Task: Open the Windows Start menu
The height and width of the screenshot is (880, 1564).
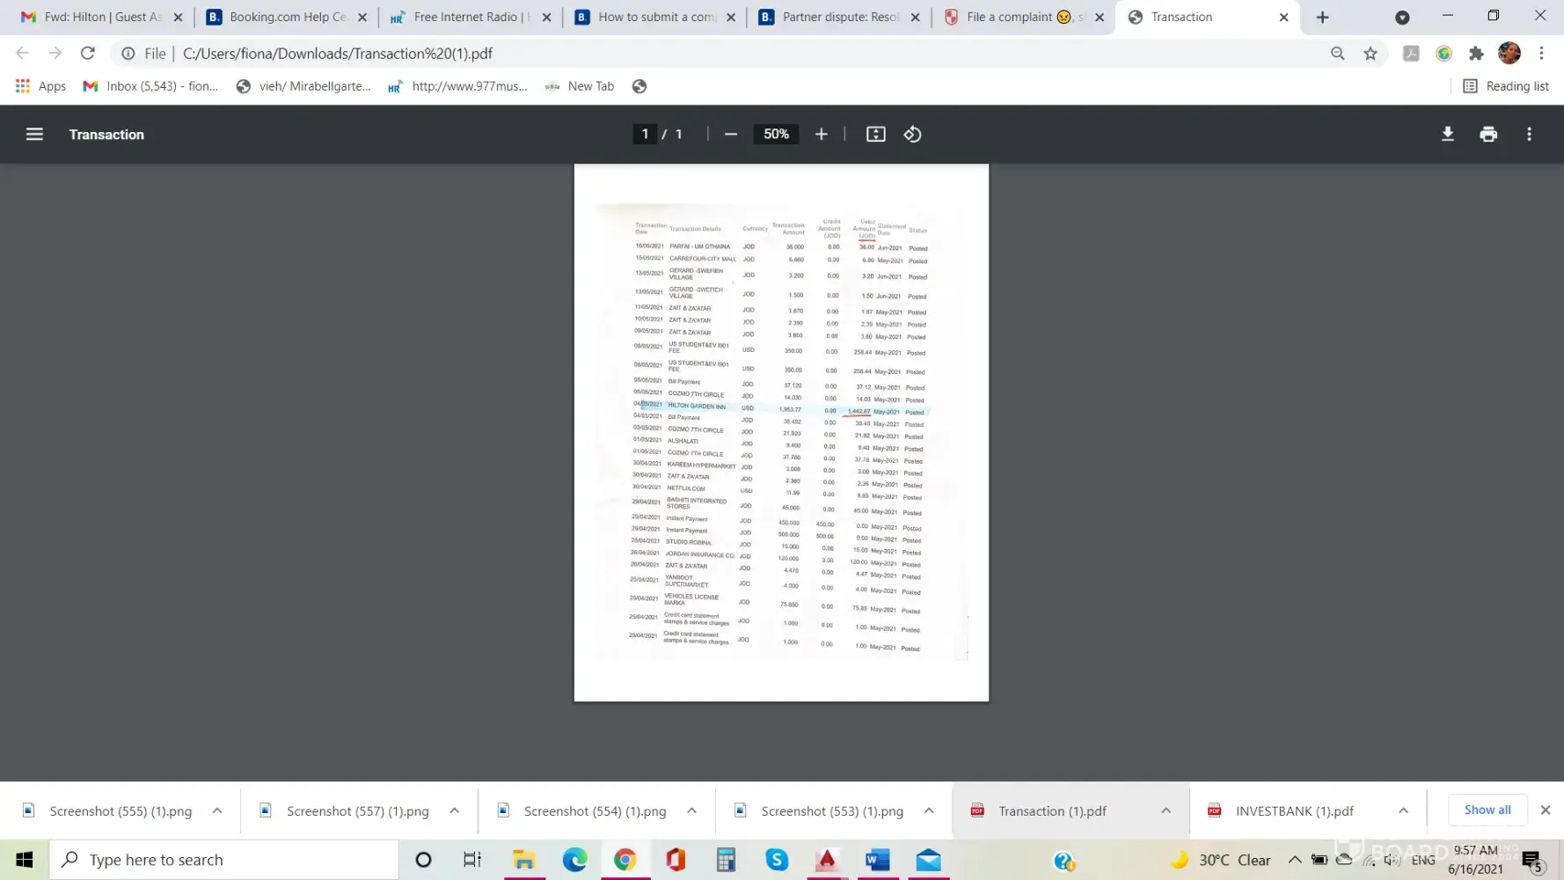Action: (x=24, y=860)
